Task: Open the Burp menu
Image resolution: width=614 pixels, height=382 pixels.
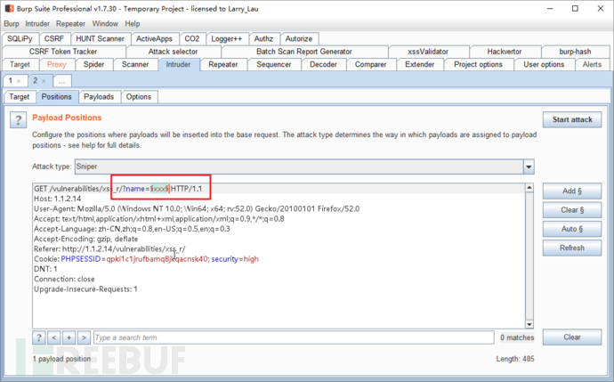Action: [12, 24]
